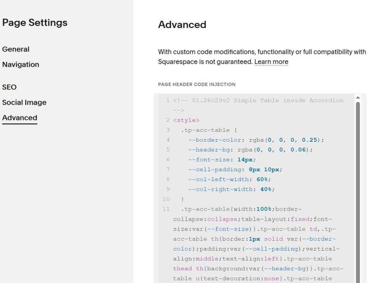Go to the Social Image tab
This screenshot has width=384, height=283.
coord(24,102)
